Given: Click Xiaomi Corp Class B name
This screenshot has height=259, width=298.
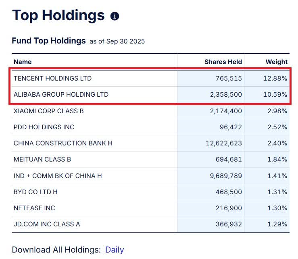Looking at the screenshot, I should (48, 111).
